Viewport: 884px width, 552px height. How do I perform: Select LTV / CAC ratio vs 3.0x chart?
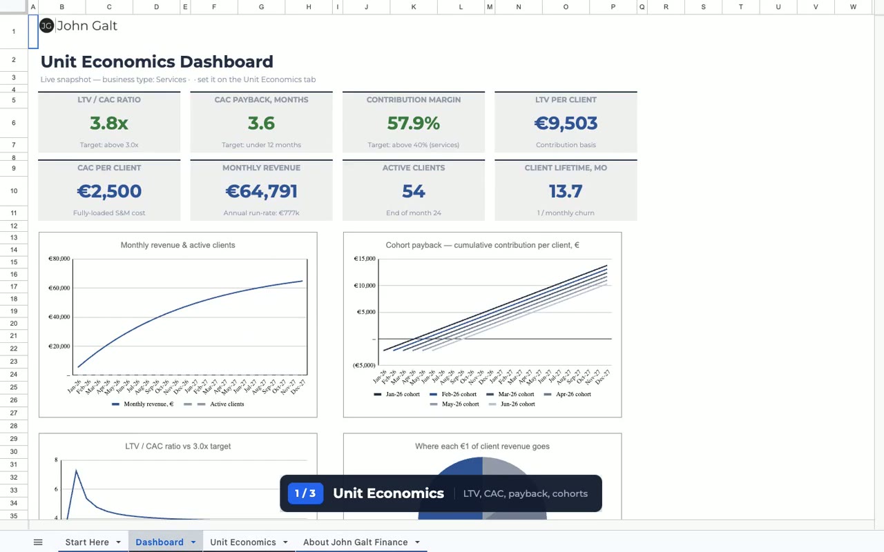tap(178, 476)
